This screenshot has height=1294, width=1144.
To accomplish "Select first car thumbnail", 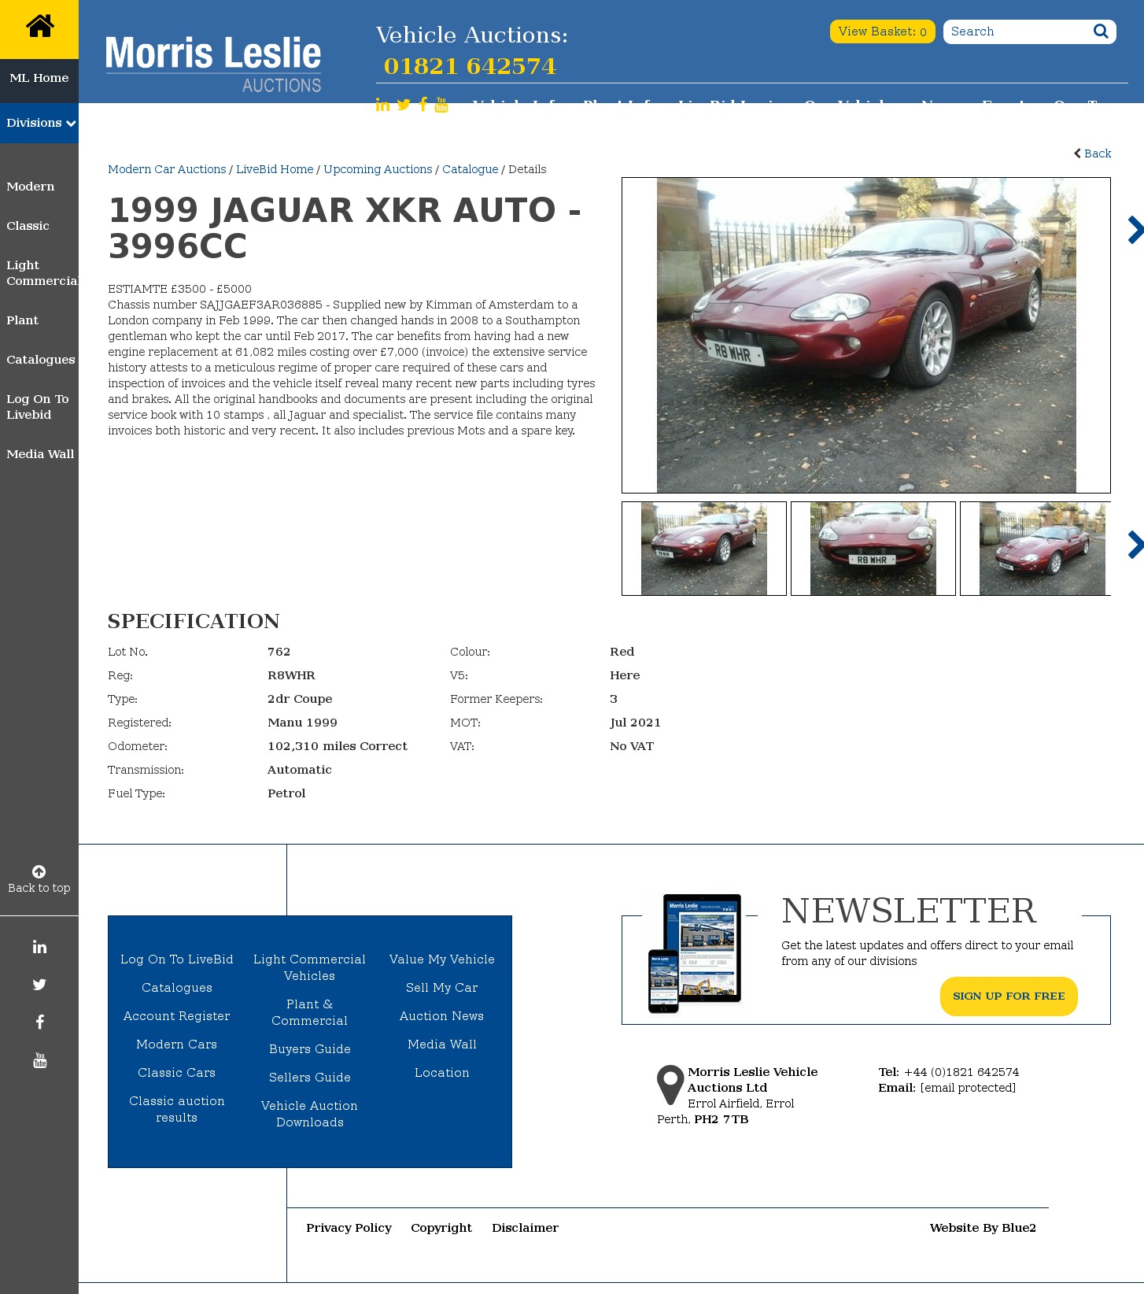I will pyautogui.click(x=704, y=549).
